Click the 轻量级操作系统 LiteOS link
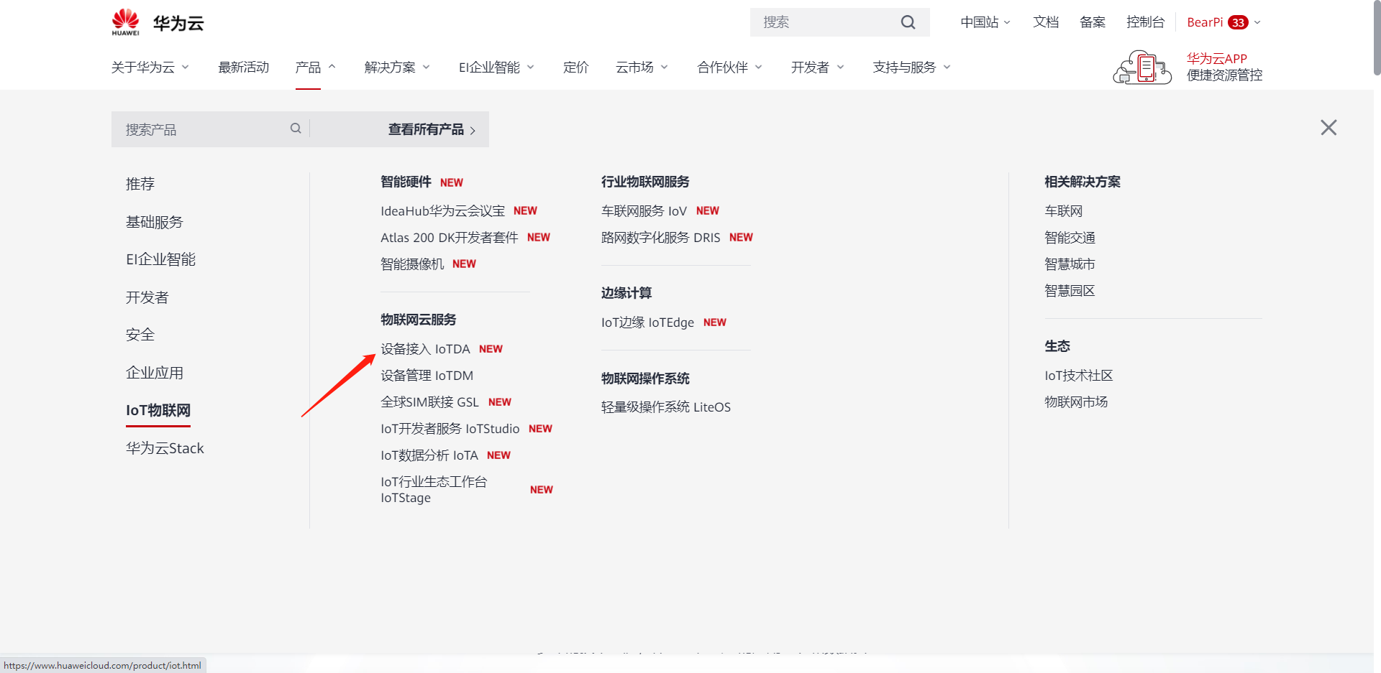Viewport: 1381px width, 673px height. [665, 407]
